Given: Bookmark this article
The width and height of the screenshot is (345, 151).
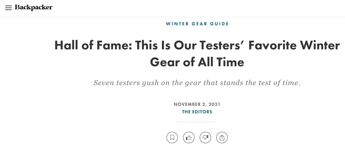Looking at the screenshot, I should point(172,137).
